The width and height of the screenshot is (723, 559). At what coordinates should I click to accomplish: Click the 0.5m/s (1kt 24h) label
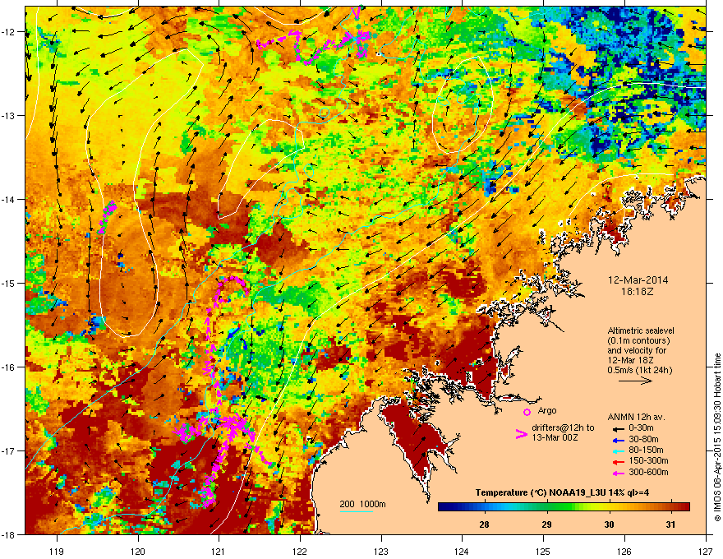point(640,370)
